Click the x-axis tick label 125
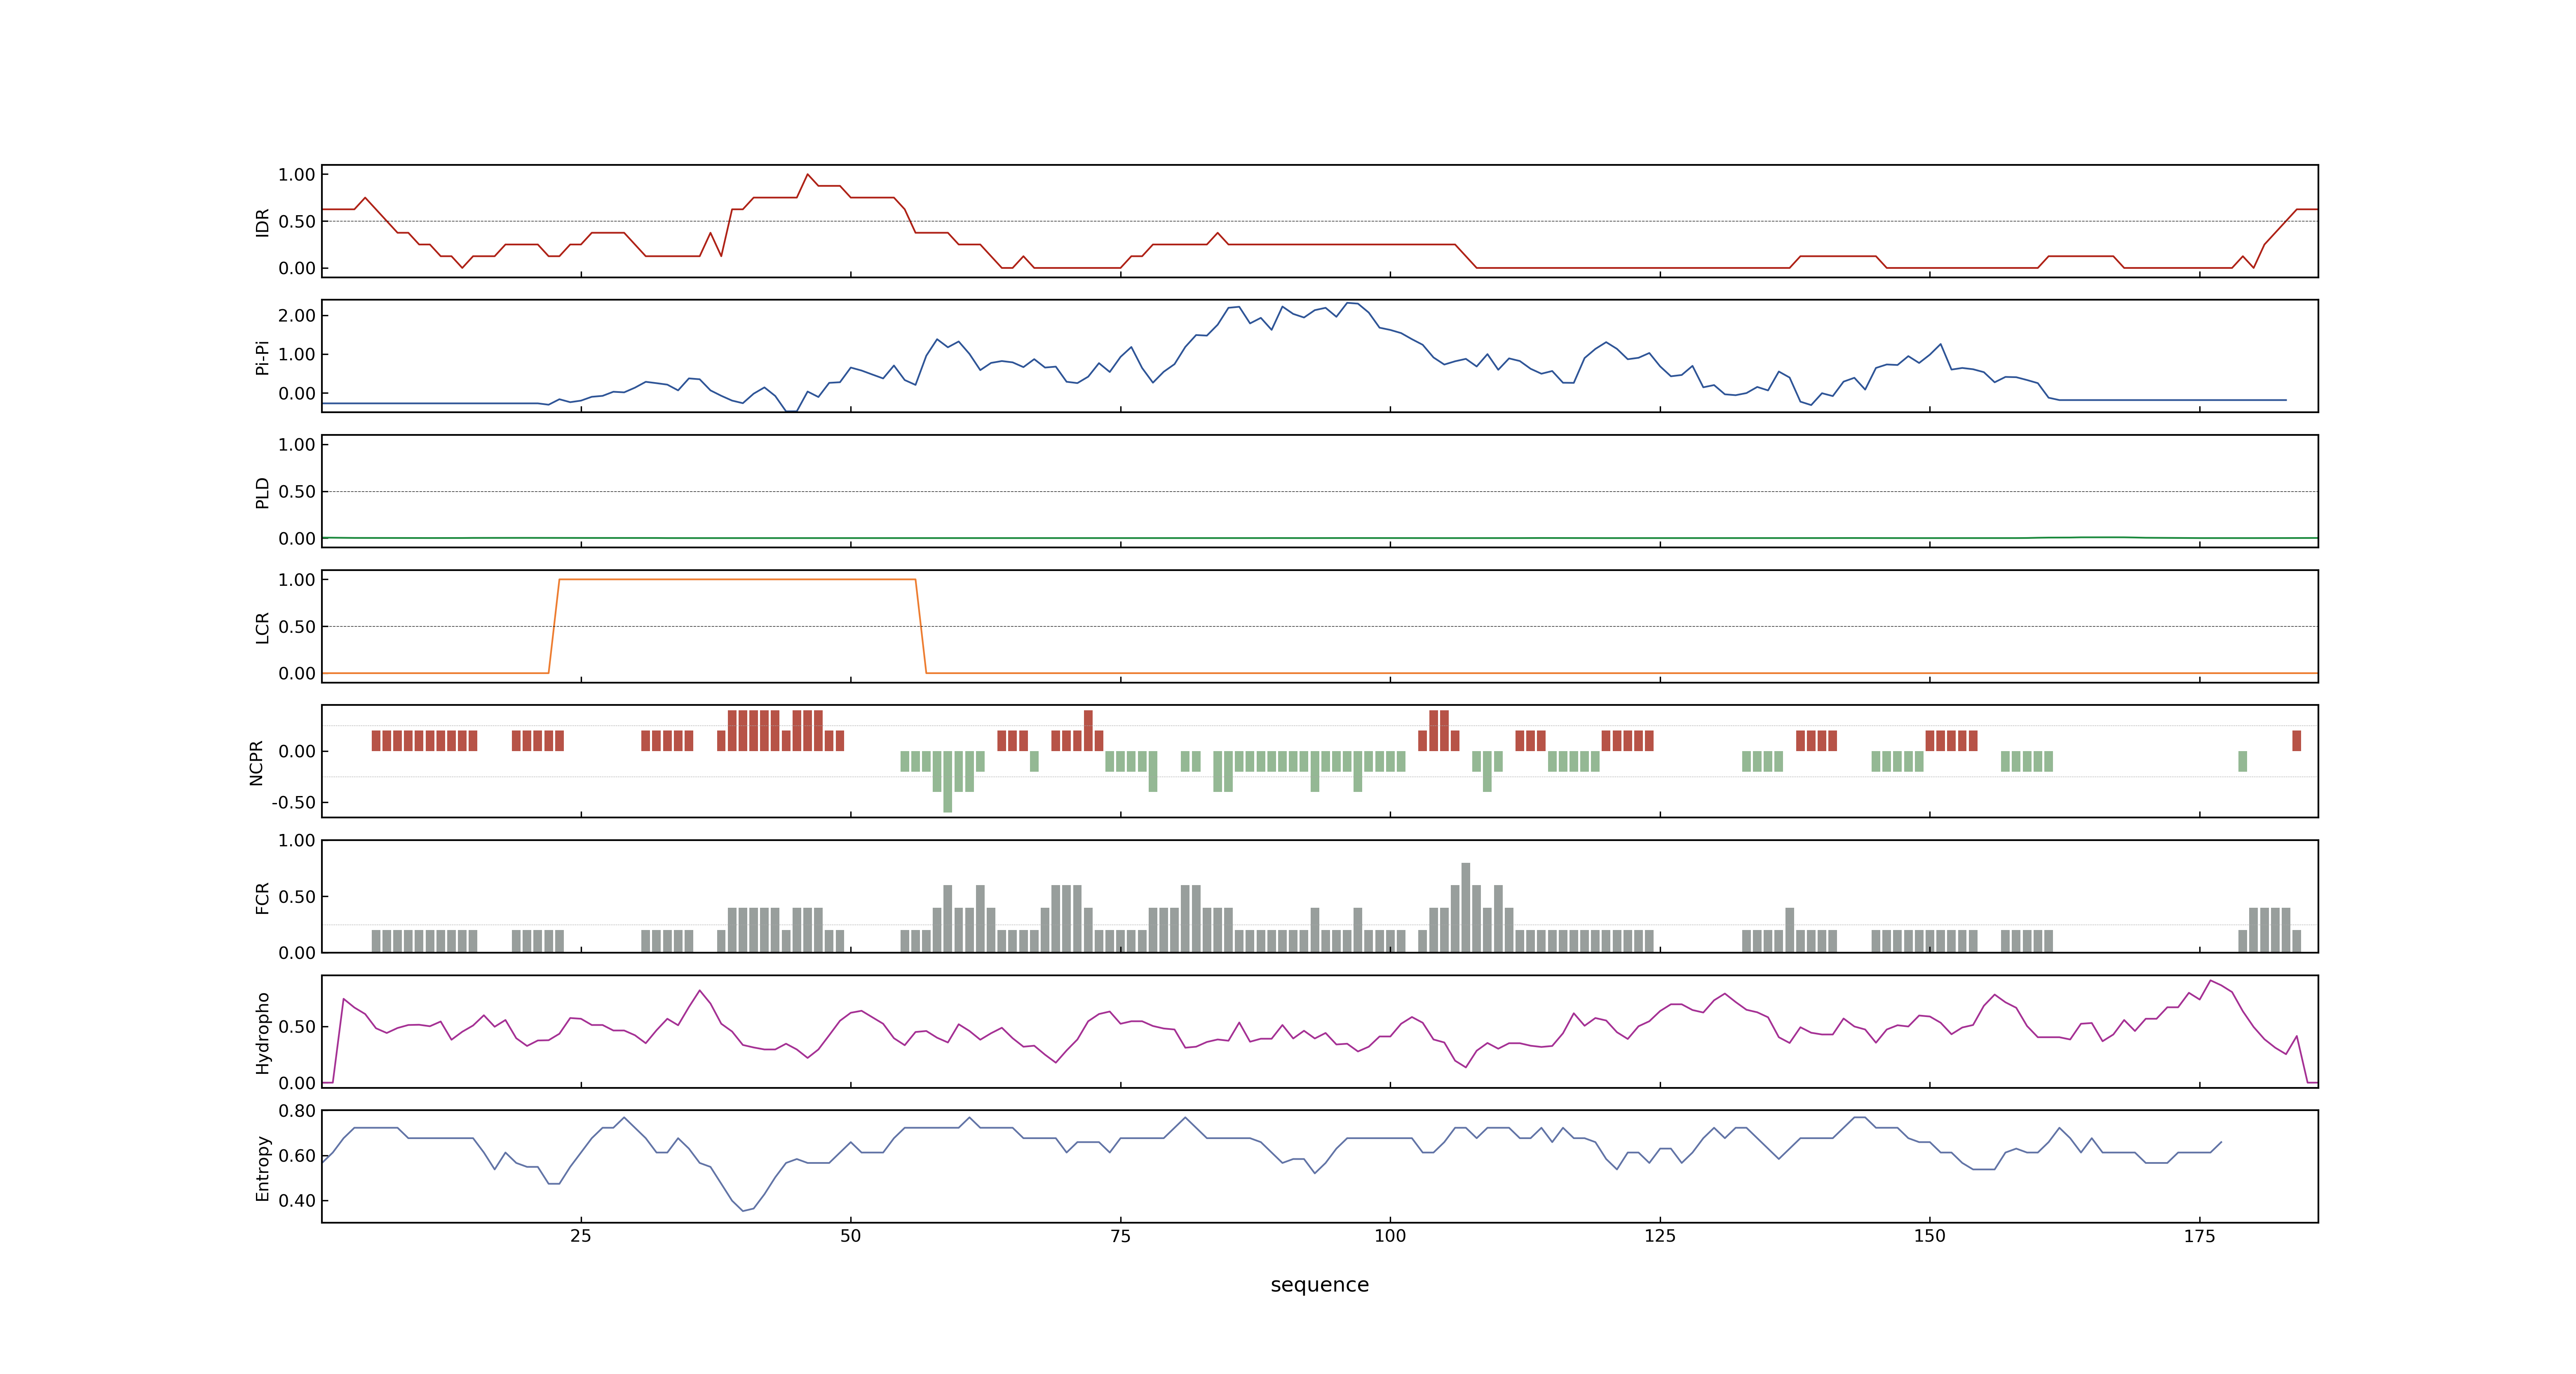 [x=1660, y=1236]
